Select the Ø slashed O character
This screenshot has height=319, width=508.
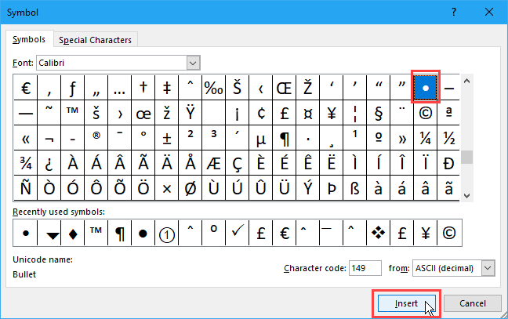pos(190,188)
